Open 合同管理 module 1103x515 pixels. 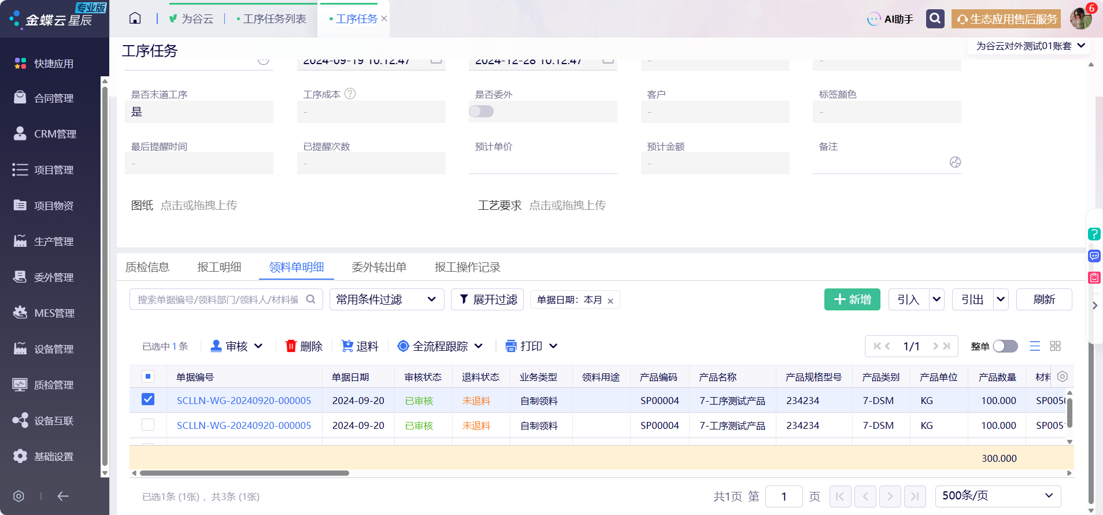point(45,98)
